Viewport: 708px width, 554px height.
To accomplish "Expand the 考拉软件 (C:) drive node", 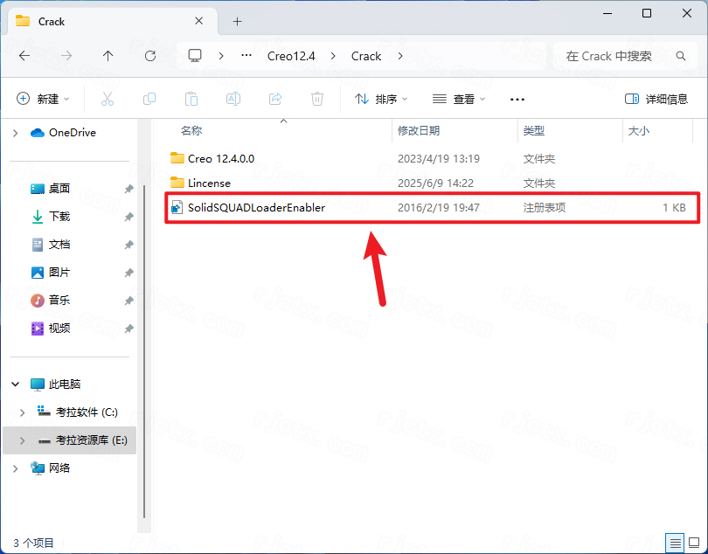I will [23, 412].
